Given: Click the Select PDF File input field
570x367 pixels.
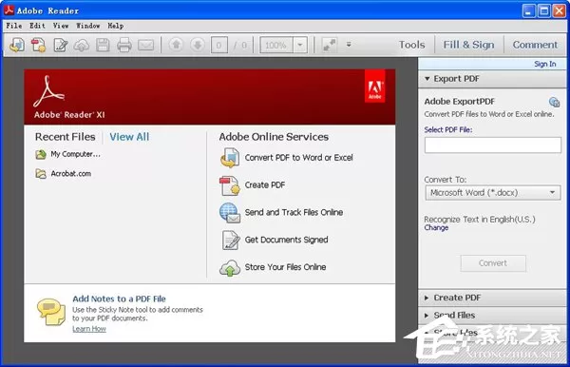Looking at the screenshot, I should click(492, 145).
